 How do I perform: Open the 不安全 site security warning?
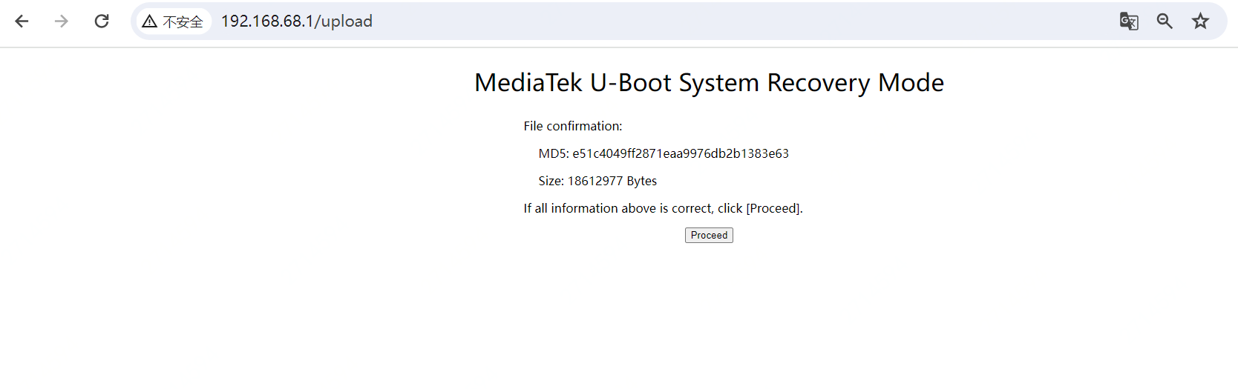click(x=173, y=21)
